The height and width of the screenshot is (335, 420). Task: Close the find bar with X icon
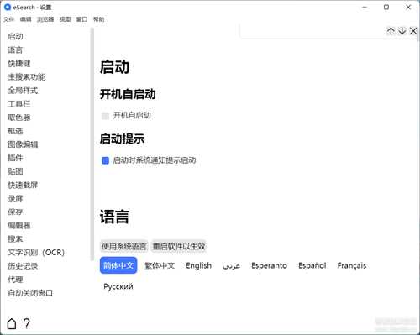tap(413, 31)
